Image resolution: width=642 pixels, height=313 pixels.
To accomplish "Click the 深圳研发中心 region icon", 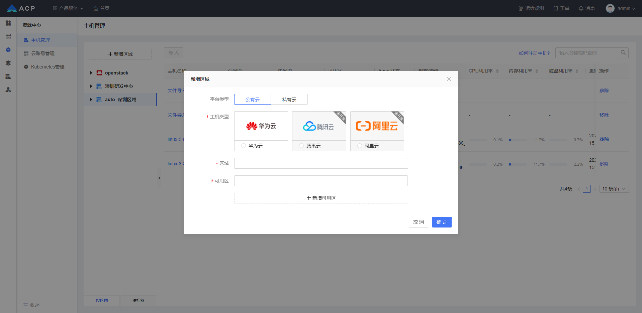I will [x=99, y=86].
